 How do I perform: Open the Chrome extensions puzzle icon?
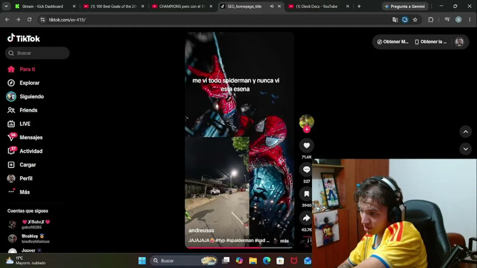tap(431, 20)
